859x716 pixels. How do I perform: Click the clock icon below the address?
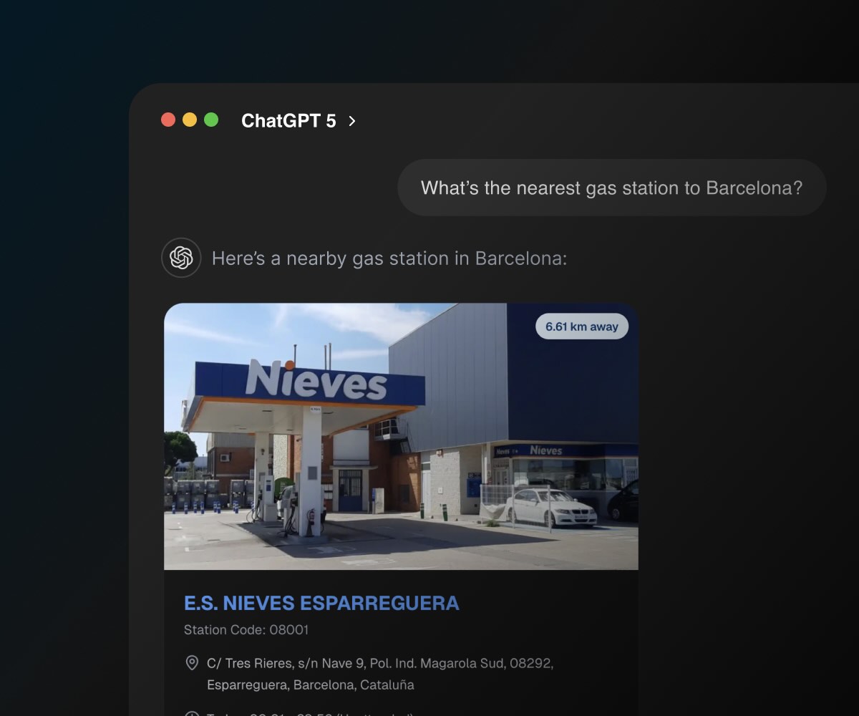pos(192,714)
